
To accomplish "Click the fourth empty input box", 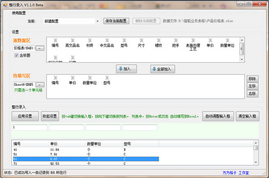I will pyautogui.click(x=140, y=127).
